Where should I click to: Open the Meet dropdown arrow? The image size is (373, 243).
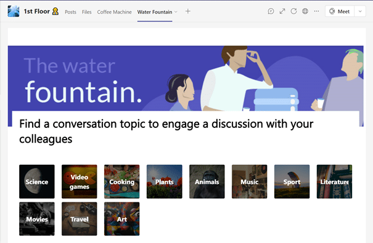coord(360,12)
